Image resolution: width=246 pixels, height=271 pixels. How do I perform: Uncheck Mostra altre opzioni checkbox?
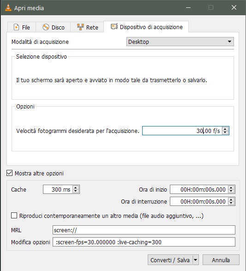[x=10, y=173]
